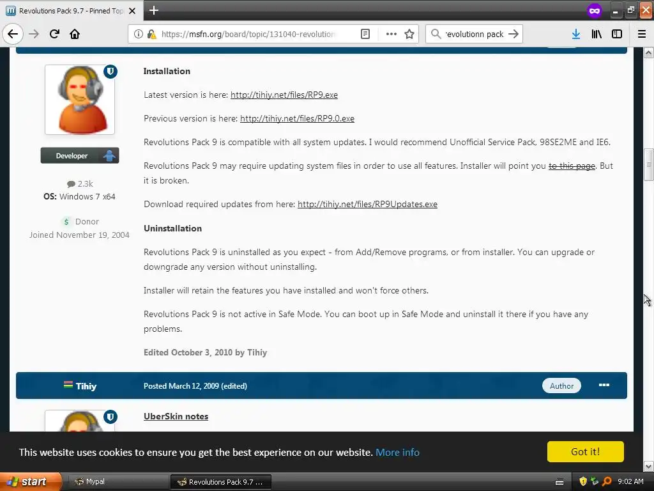
Task: Open the browser home page
Action: [x=75, y=34]
